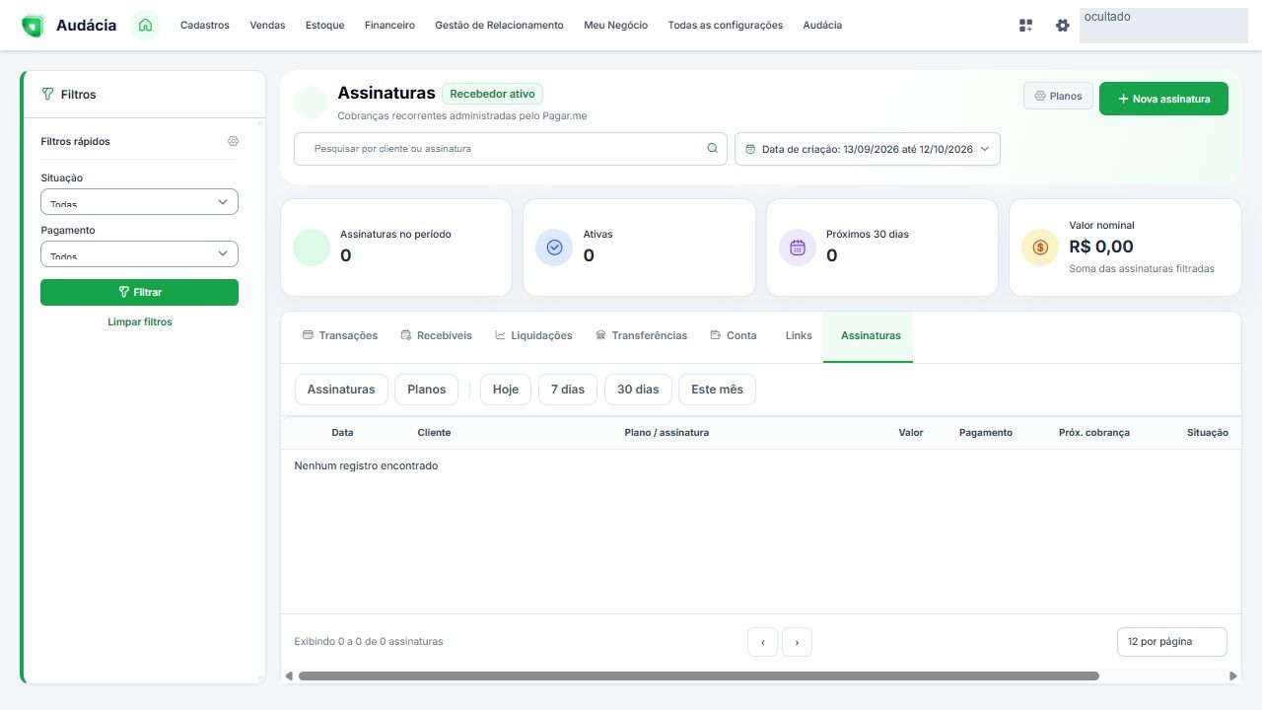1262x710 pixels.
Task: Switch to the Liquidações tab
Action: pyautogui.click(x=533, y=336)
